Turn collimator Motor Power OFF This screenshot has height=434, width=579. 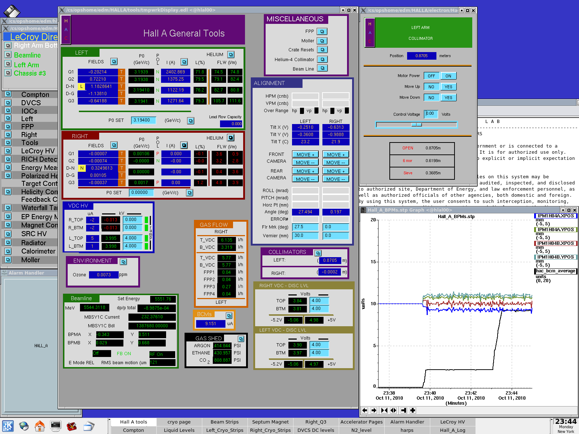coord(431,76)
